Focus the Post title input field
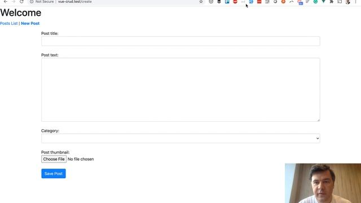361x203 pixels. pyautogui.click(x=180, y=41)
